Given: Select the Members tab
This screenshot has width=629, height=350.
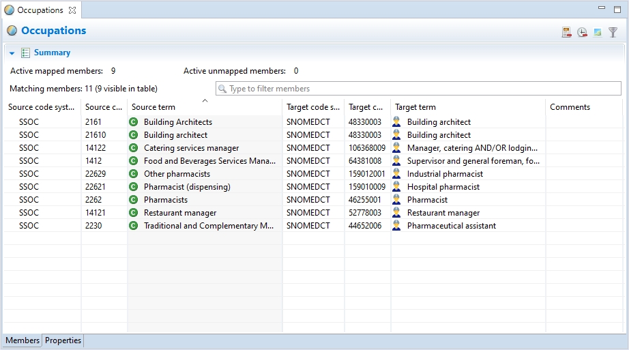Looking at the screenshot, I should click(x=23, y=340).
